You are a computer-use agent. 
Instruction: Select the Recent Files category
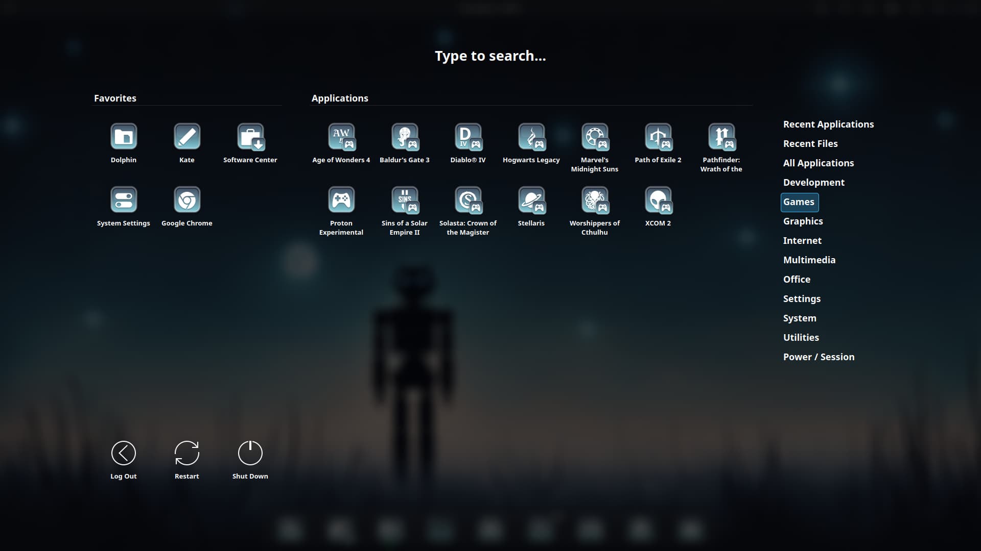(x=810, y=144)
